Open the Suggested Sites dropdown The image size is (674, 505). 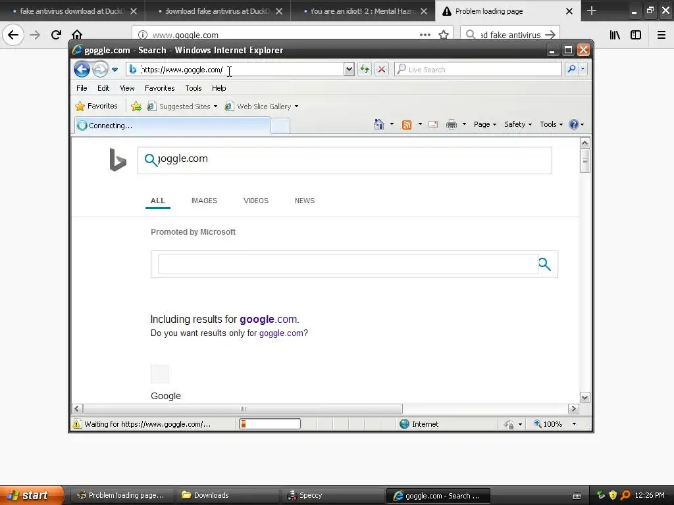click(x=182, y=107)
